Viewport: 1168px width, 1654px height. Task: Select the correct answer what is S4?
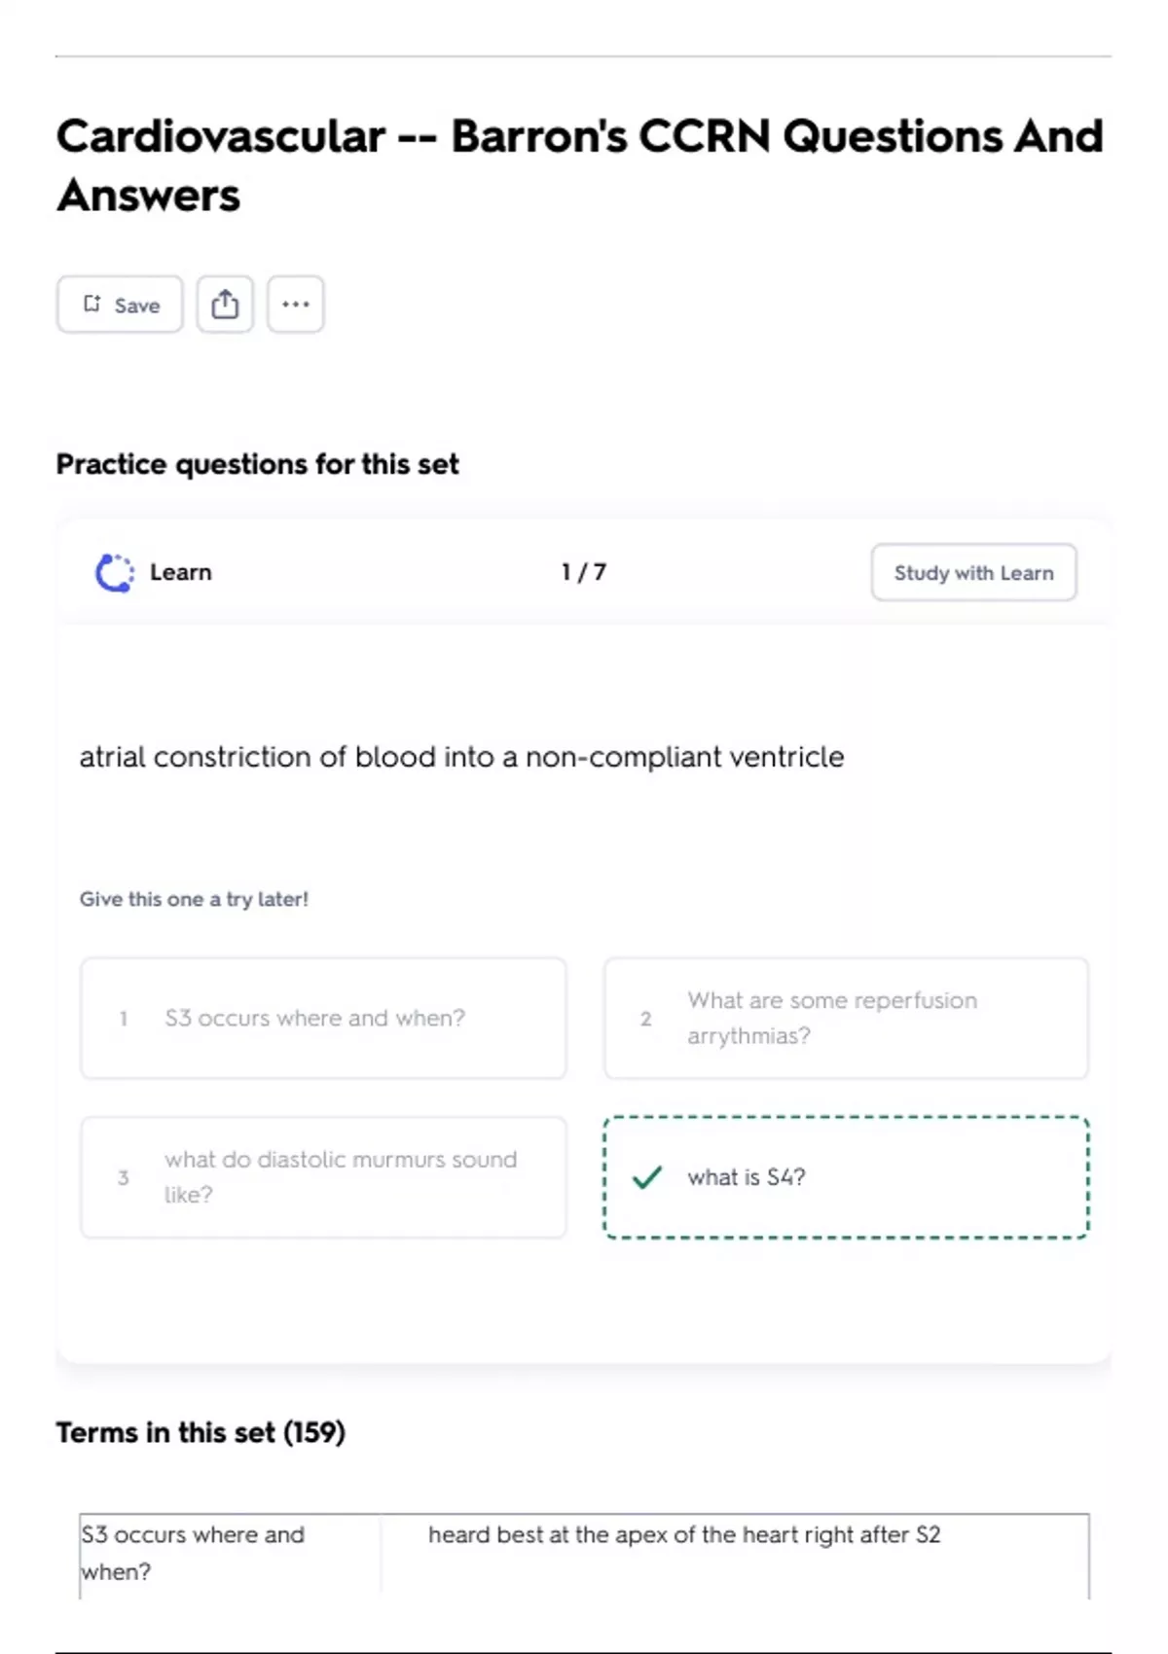pos(846,1177)
